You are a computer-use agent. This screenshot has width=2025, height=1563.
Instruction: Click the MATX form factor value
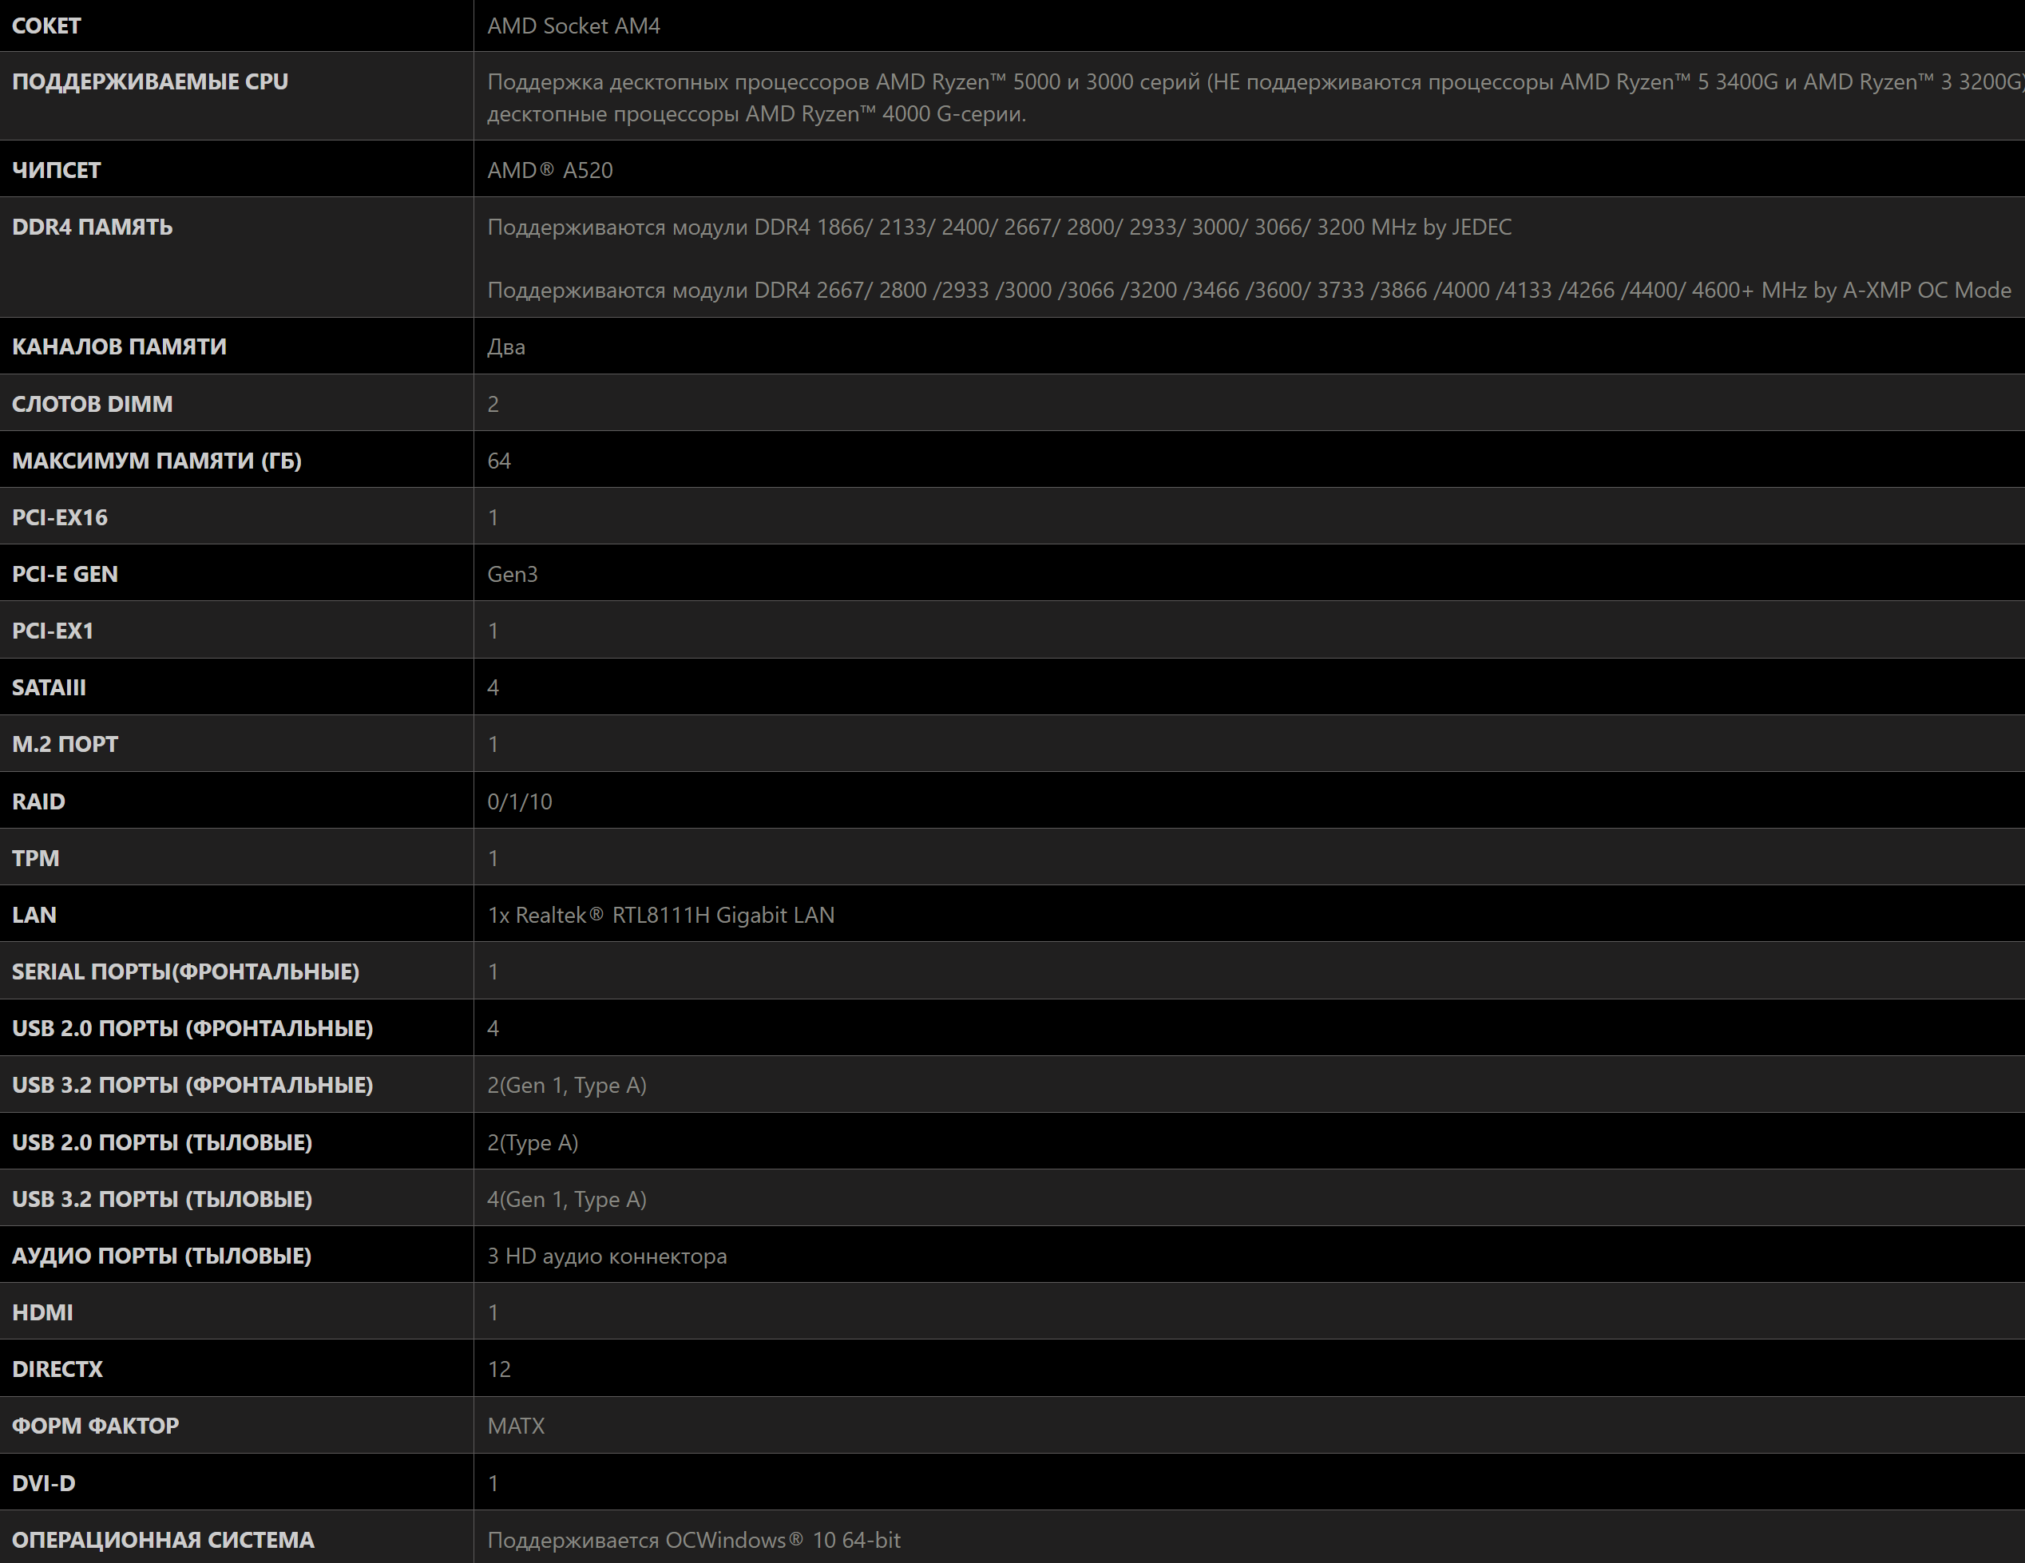point(516,1426)
